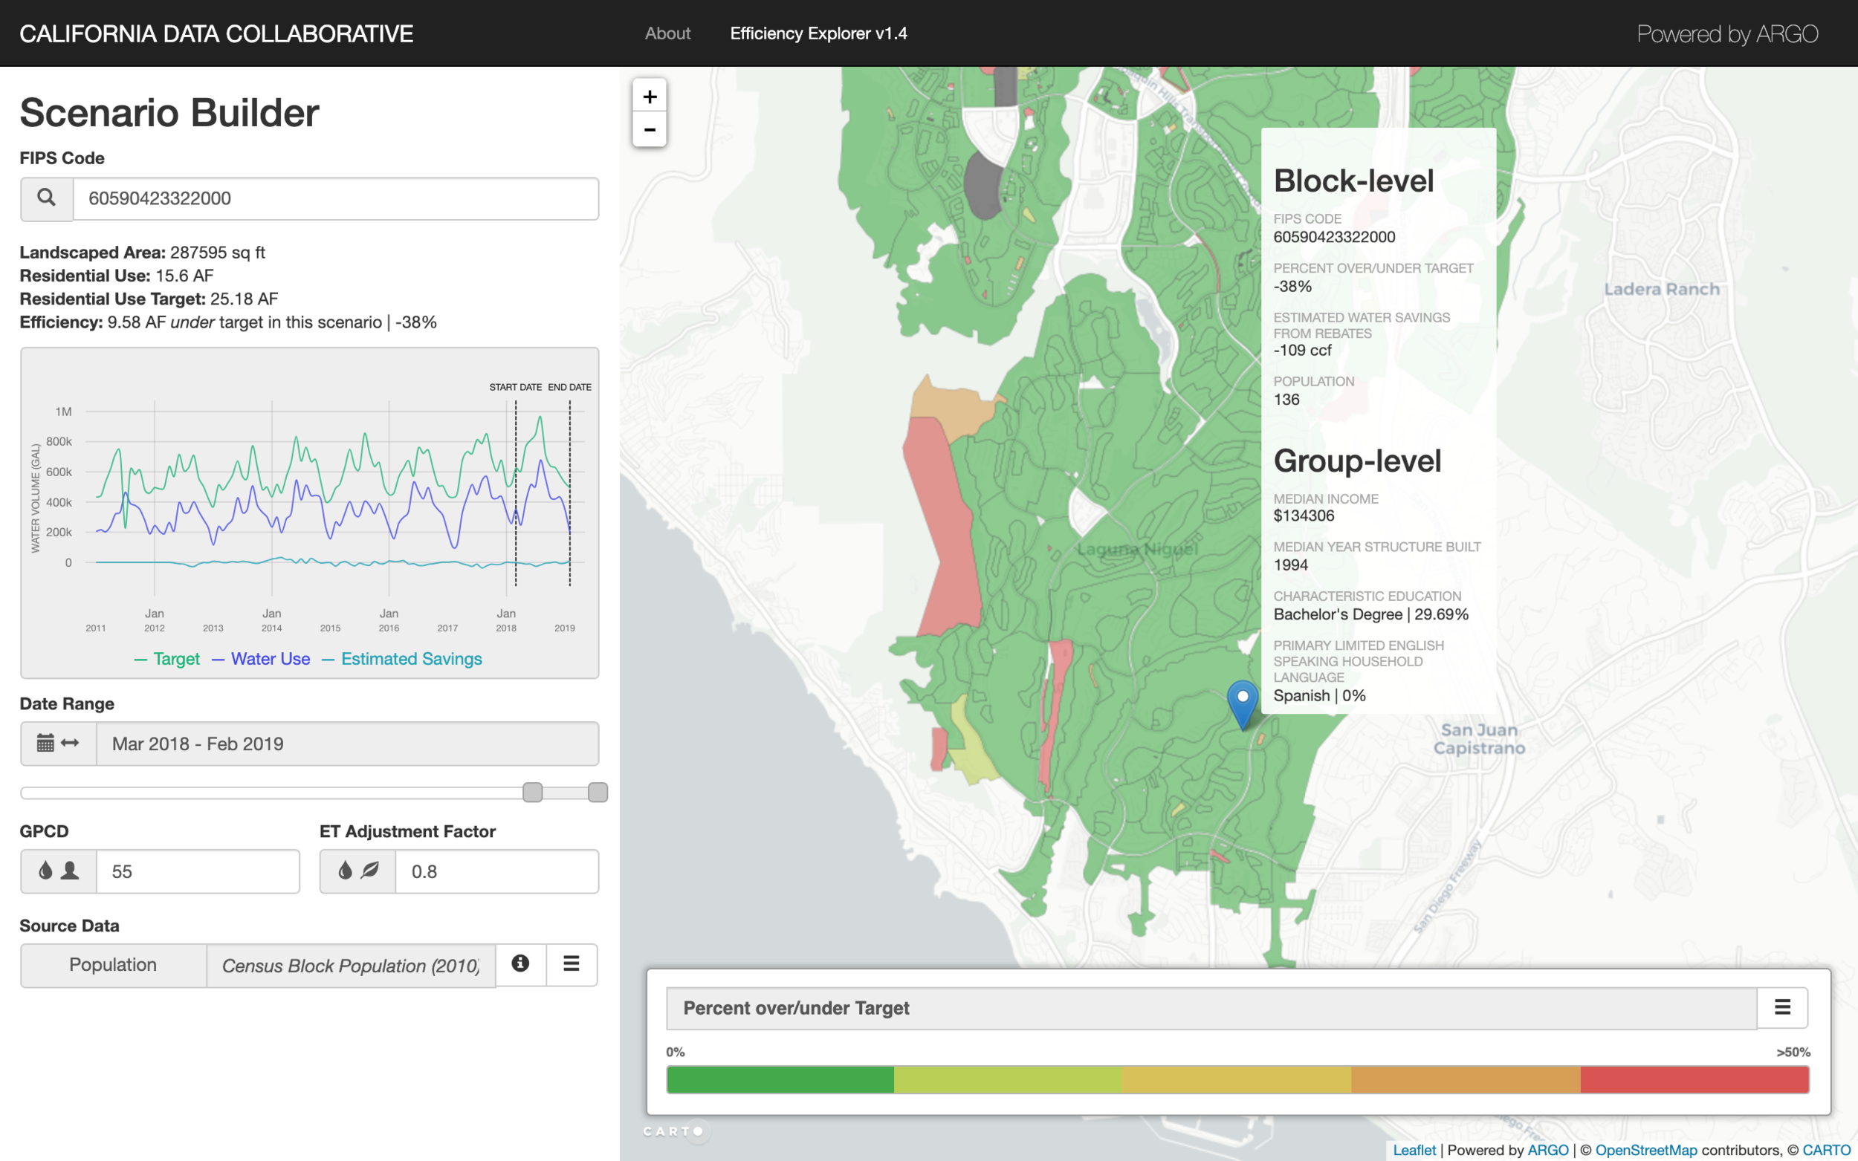Open the About page

click(x=667, y=33)
